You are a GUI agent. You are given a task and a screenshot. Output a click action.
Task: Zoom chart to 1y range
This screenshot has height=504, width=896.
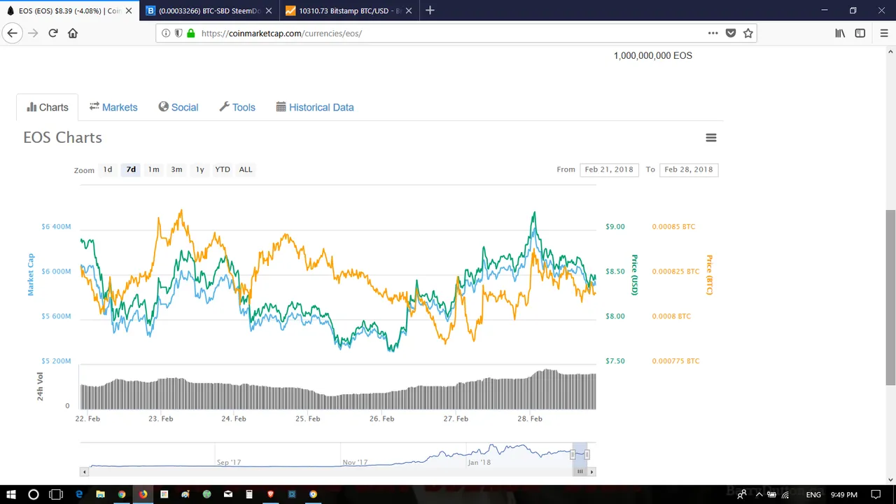coord(199,169)
